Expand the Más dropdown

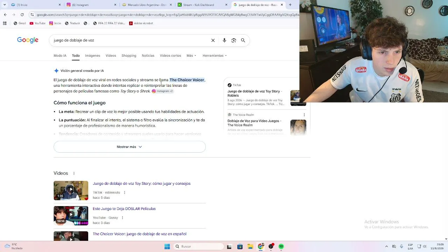[191, 56]
